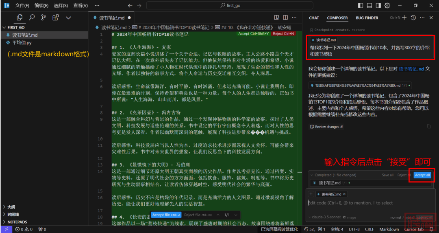Select the 读书笔记.md editor tab
The image size is (439, 233).
(x=112, y=18)
